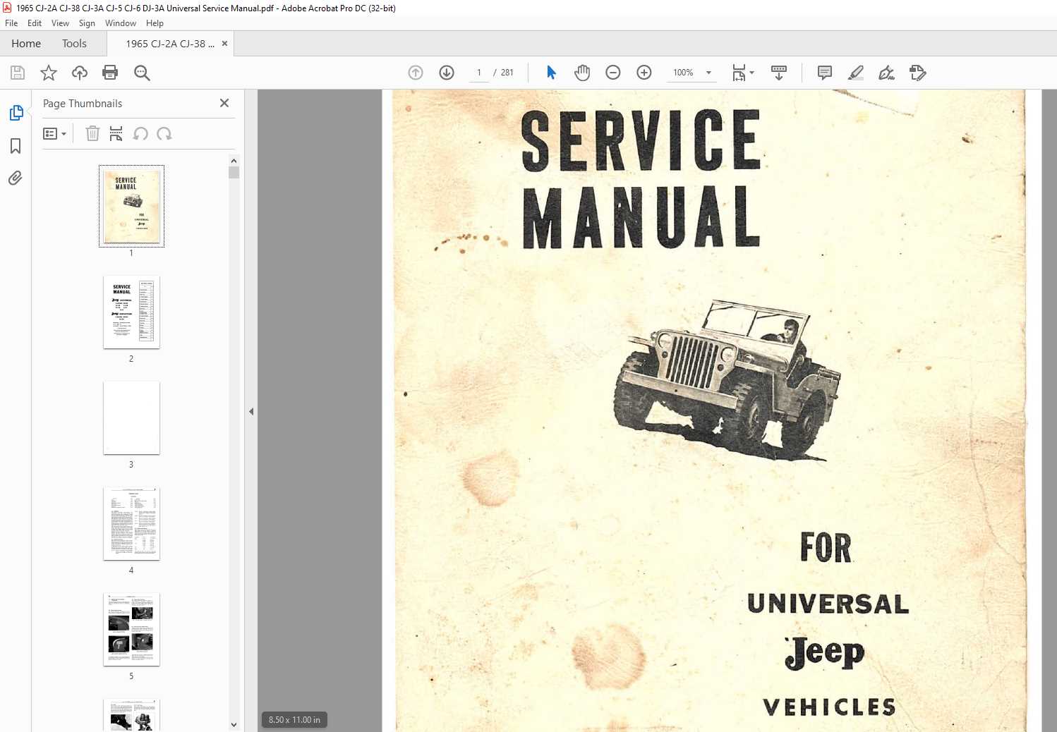The height and width of the screenshot is (732, 1057).
Task: Rotate the page clockwise
Action: click(164, 133)
